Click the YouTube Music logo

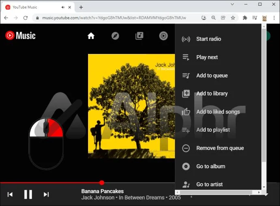tap(20, 35)
